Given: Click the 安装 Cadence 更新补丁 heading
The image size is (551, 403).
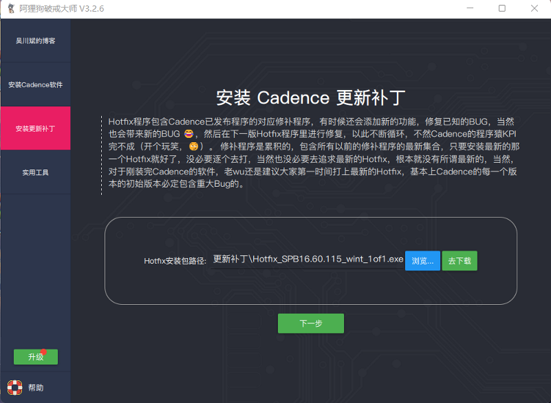Looking at the screenshot, I should pos(311,97).
